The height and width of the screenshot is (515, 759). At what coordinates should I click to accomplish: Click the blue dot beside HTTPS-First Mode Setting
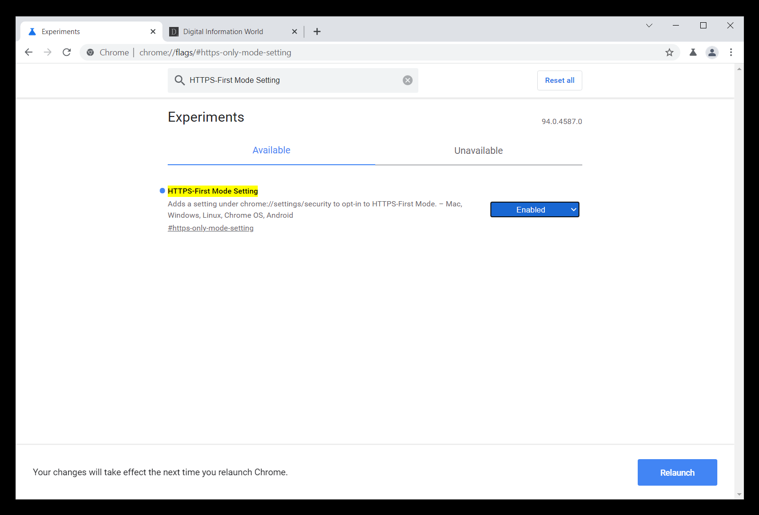162,190
